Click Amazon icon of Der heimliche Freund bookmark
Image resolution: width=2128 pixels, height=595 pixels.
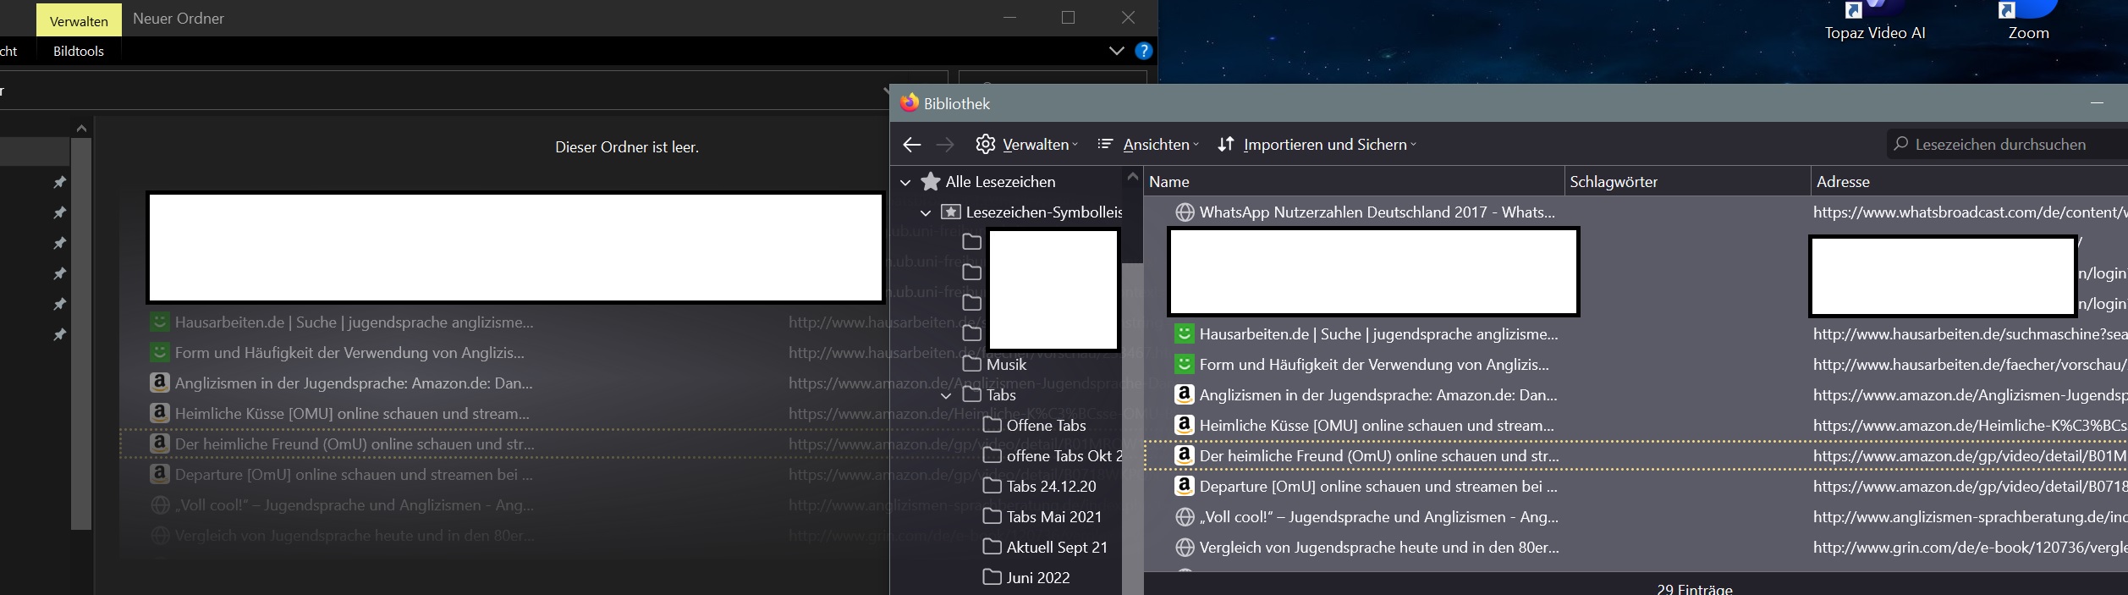point(1185,455)
